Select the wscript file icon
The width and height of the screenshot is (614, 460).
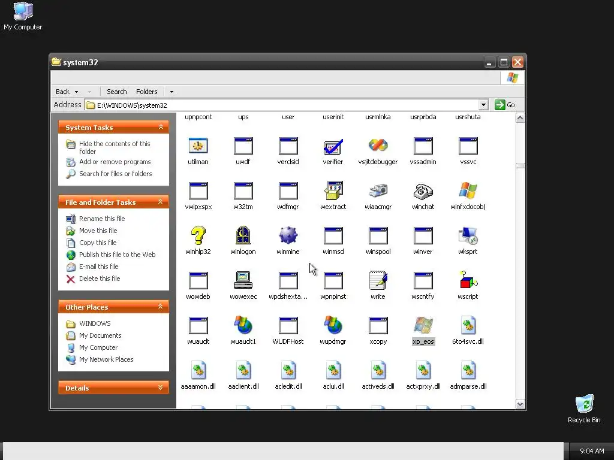[x=468, y=281]
